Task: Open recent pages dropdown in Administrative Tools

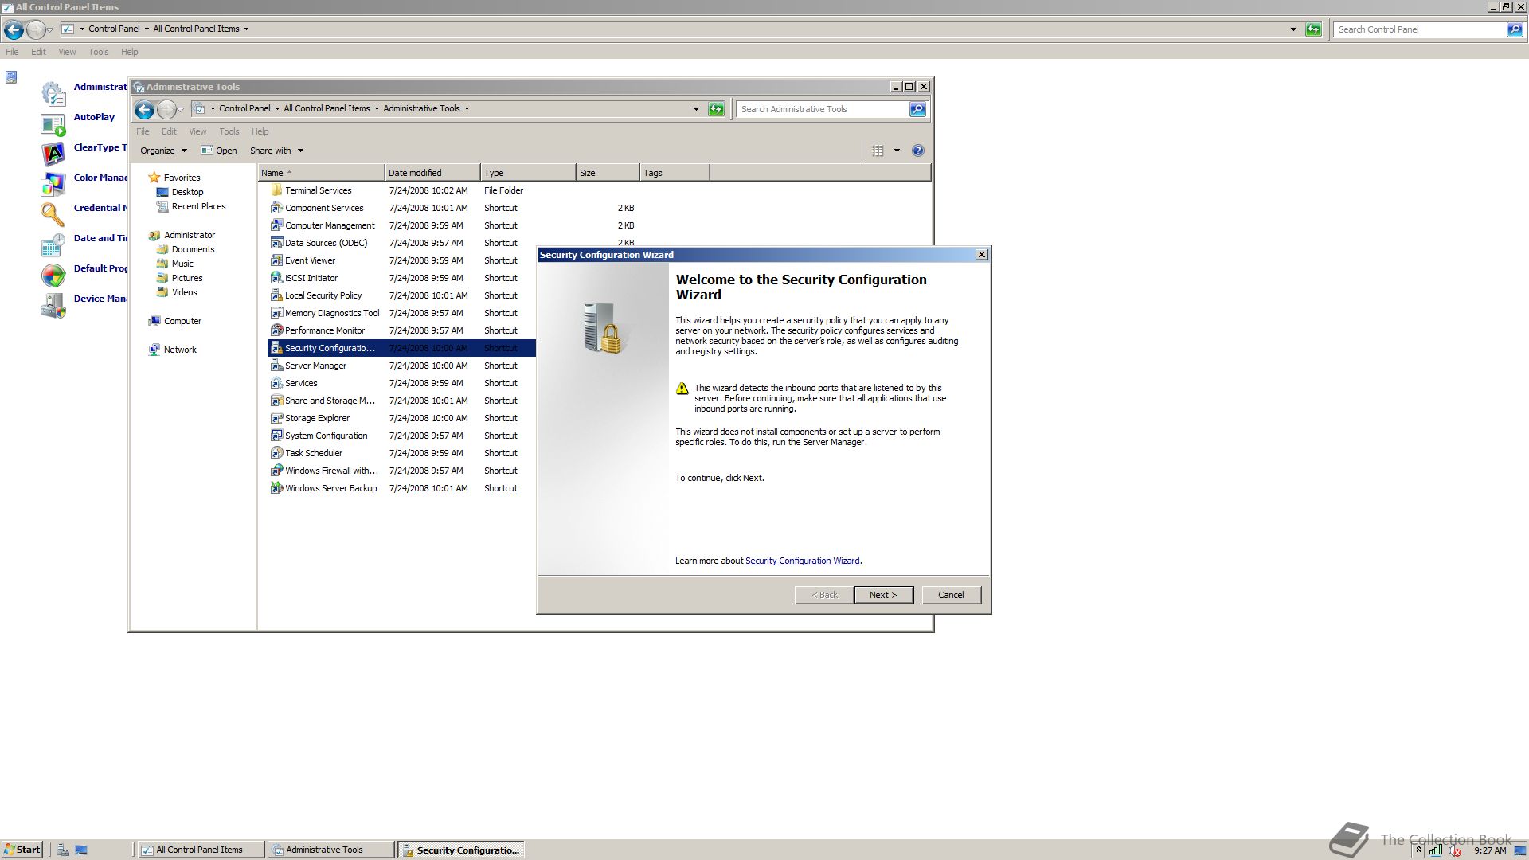Action: [x=181, y=109]
